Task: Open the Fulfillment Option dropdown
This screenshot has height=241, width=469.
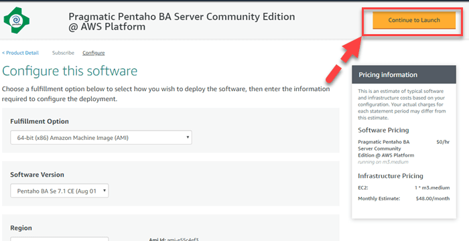Action: tap(101, 137)
